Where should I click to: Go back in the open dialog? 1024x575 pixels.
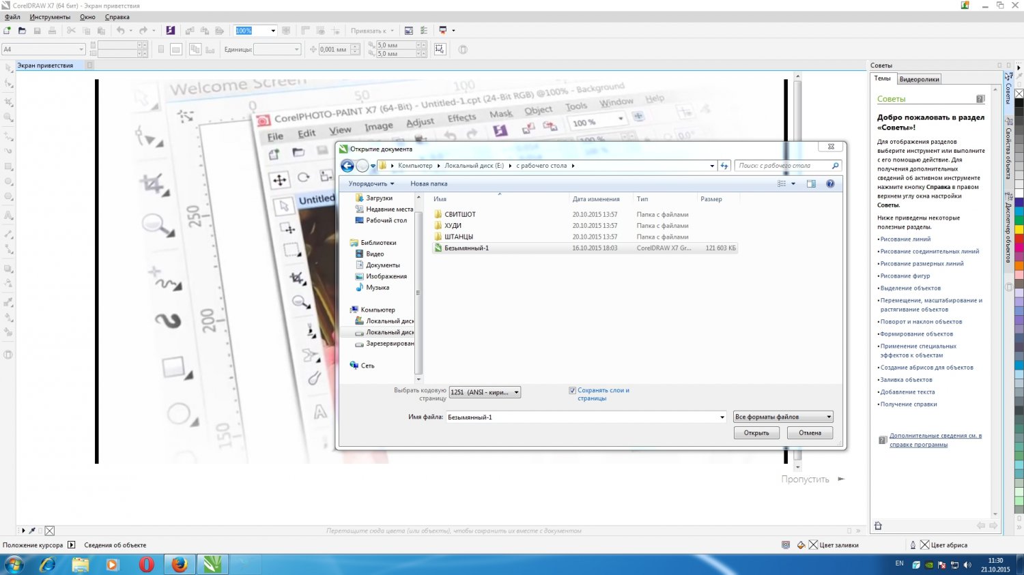point(347,166)
